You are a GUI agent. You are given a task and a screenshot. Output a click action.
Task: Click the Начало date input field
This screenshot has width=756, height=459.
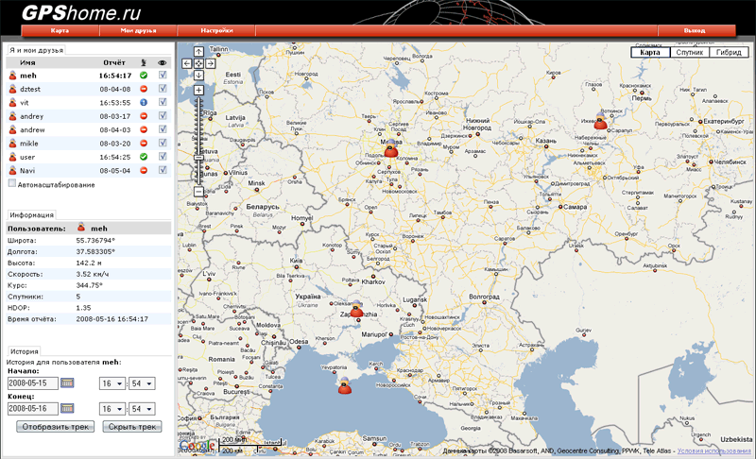[x=33, y=383]
